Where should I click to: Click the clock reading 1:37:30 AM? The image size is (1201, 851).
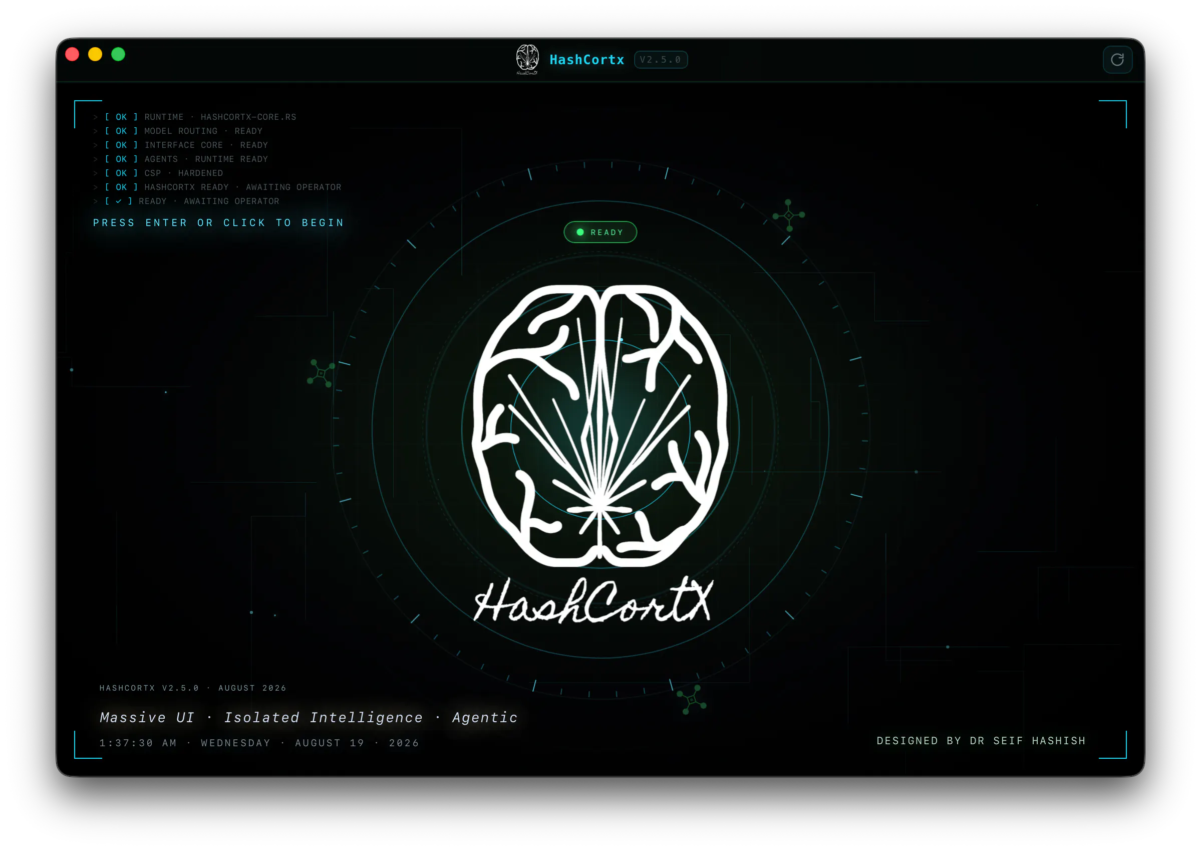pos(139,743)
